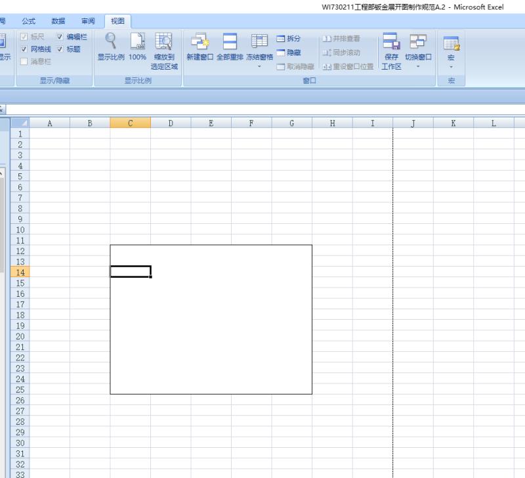Select row 30 by its header
The image size is (525, 478).
[20, 443]
